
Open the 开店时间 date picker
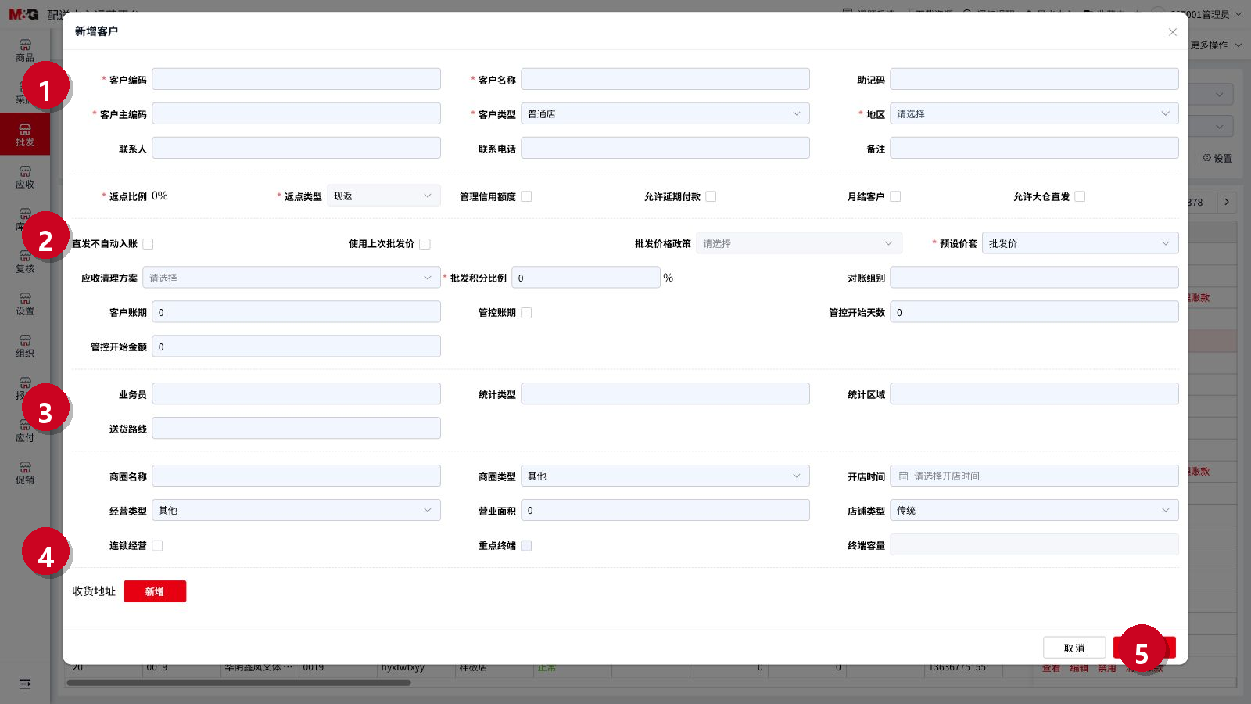point(1034,476)
